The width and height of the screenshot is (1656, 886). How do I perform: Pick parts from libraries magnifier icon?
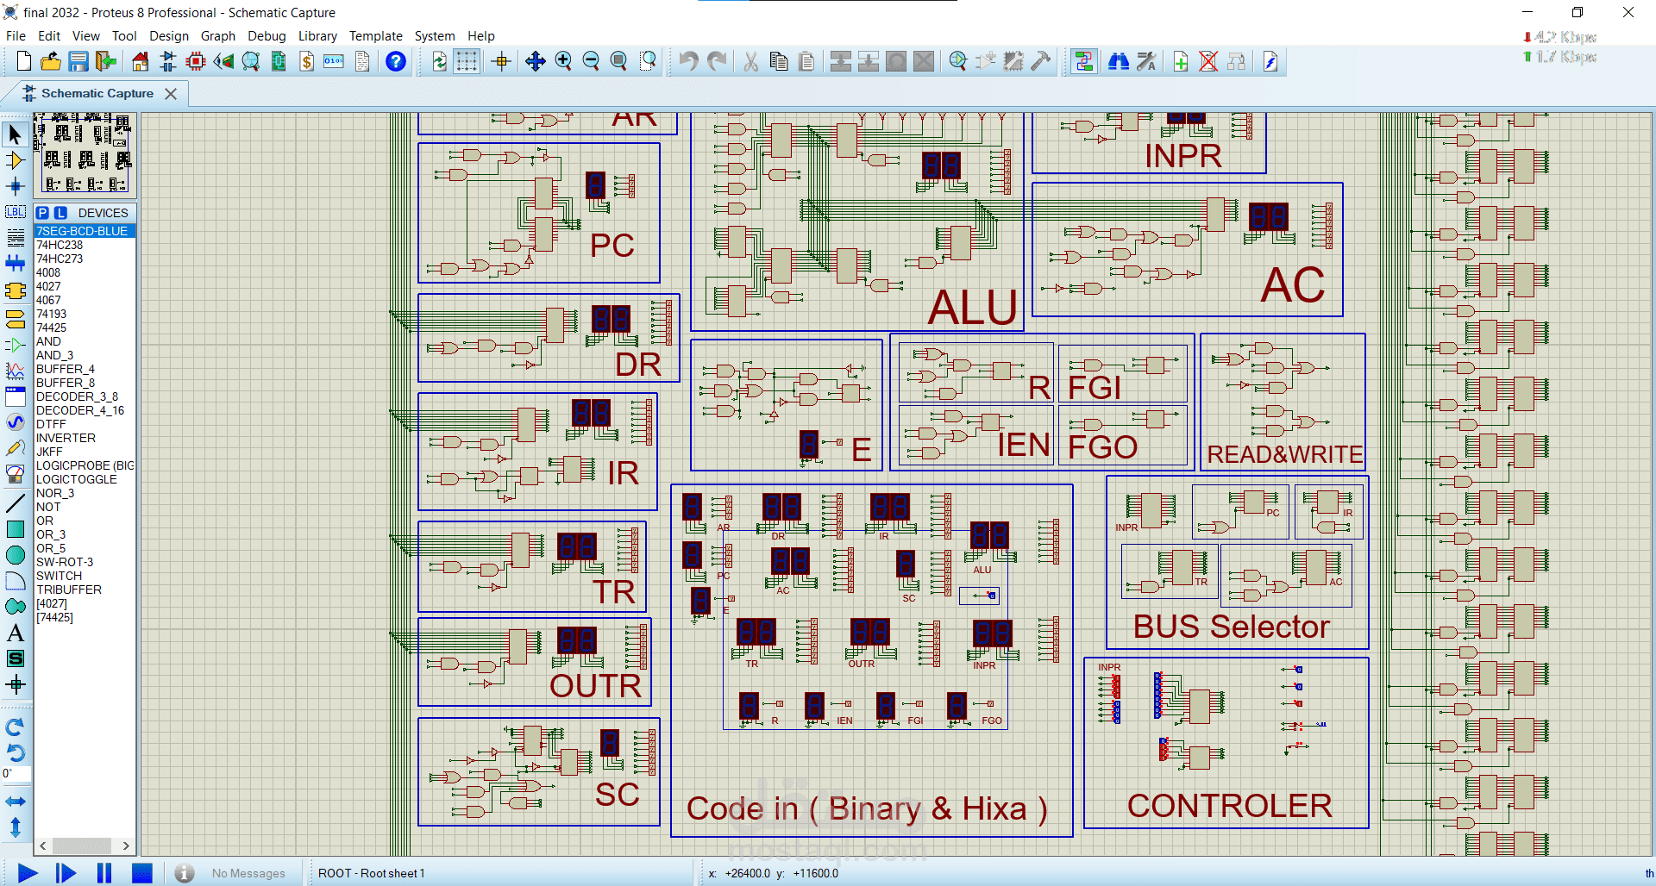958,61
